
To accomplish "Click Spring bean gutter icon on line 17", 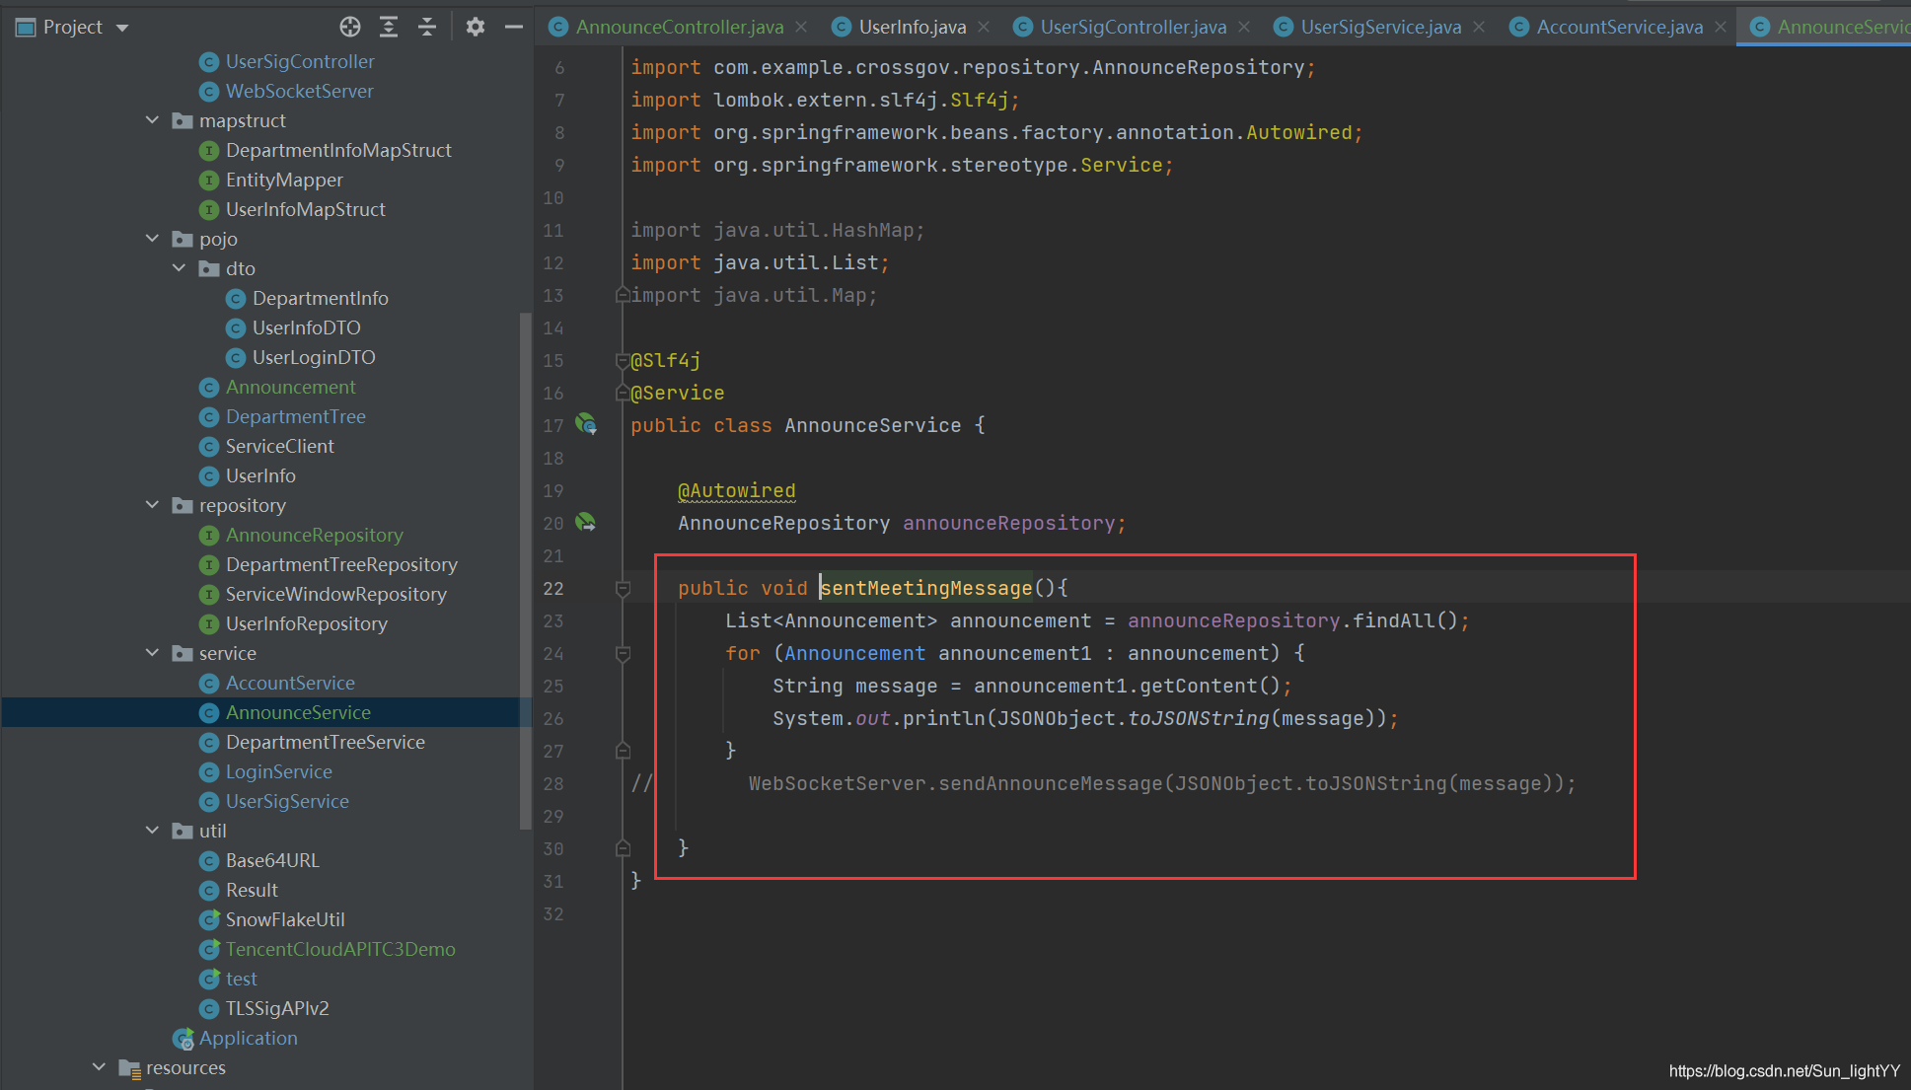I will click(x=586, y=424).
